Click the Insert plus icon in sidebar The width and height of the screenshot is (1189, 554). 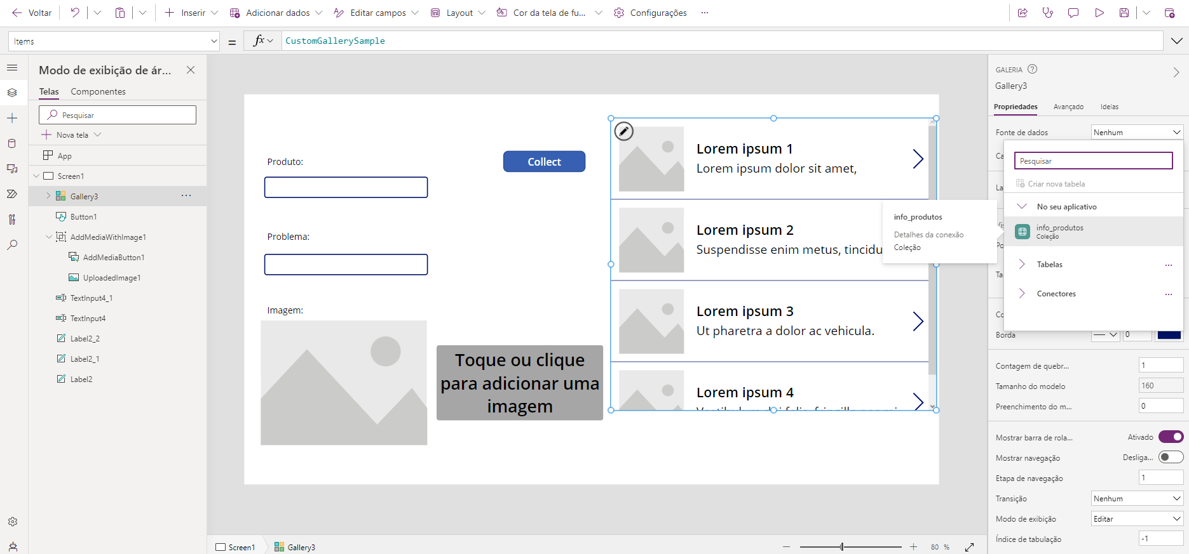12,118
